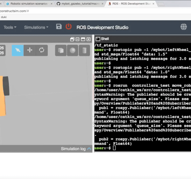
Task: Switch to Robotic simulation scenarios tab
Action: (x=29, y=4)
